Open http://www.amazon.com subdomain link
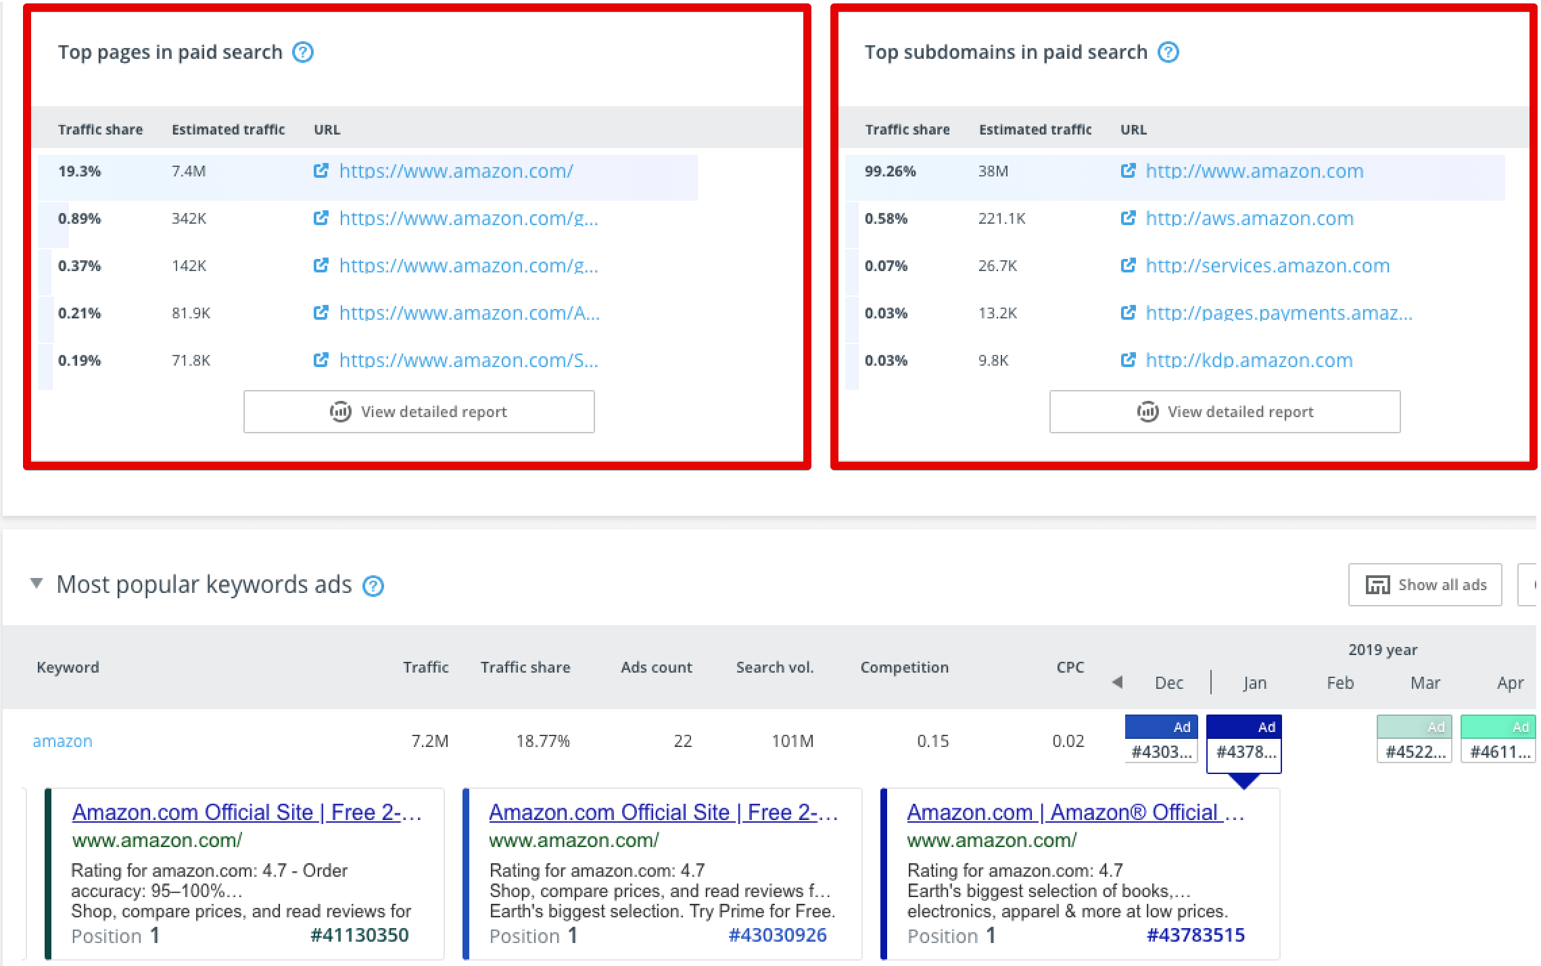 [x=1254, y=171]
